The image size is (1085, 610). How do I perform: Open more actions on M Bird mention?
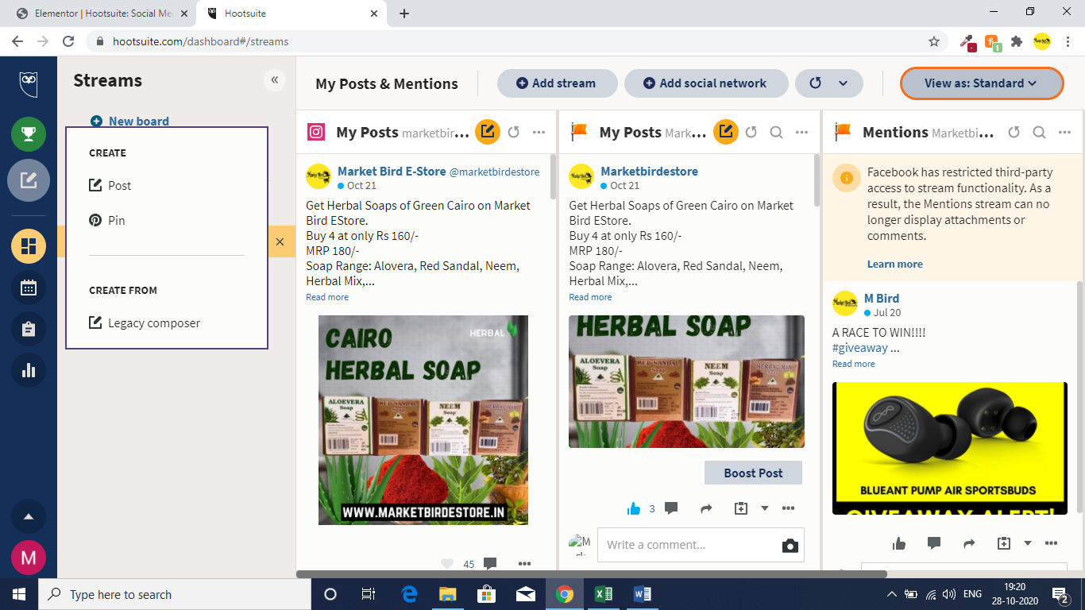[1051, 543]
